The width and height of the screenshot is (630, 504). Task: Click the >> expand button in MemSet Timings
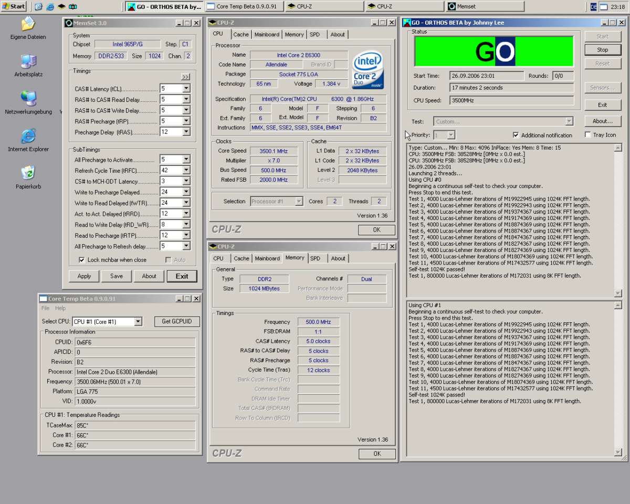pos(185,77)
